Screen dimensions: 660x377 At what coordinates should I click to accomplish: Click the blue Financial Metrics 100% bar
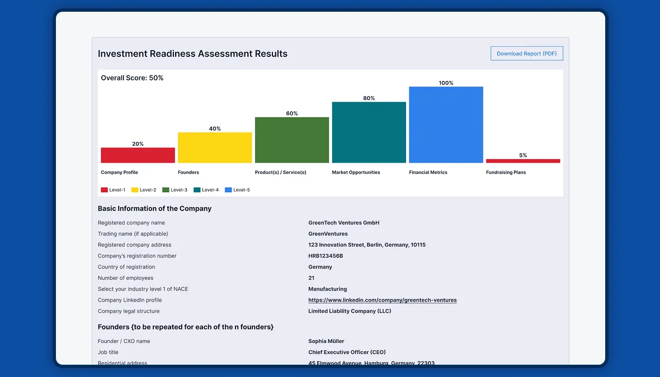point(446,125)
